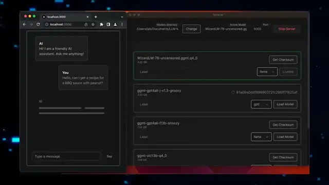
Task: Select the You message about BBQ sauce
Action: click(83, 78)
